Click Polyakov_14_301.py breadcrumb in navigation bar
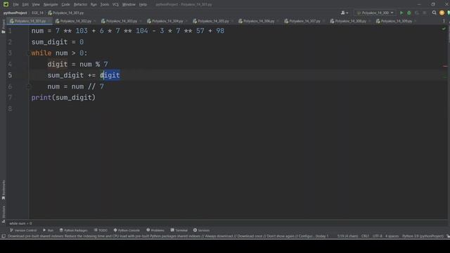The image size is (450, 253). 65,13
